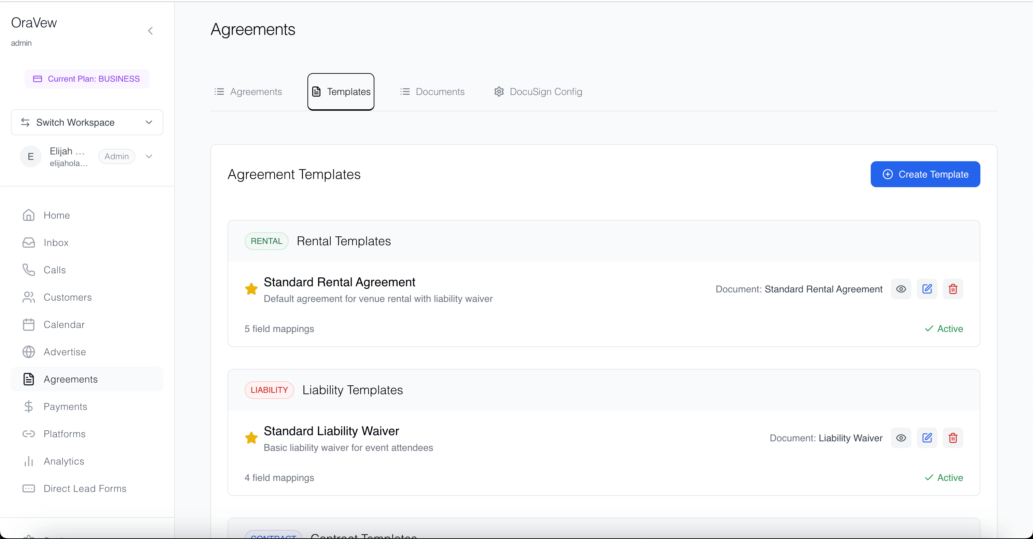The height and width of the screenshot is (539, 1033).
Task: Open Advertise via the globe icon
Action: (28, 352)
